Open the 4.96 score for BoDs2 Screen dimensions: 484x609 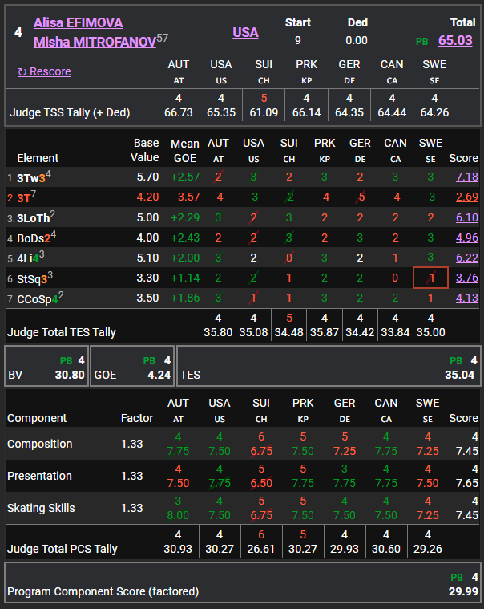coord(466,238)
